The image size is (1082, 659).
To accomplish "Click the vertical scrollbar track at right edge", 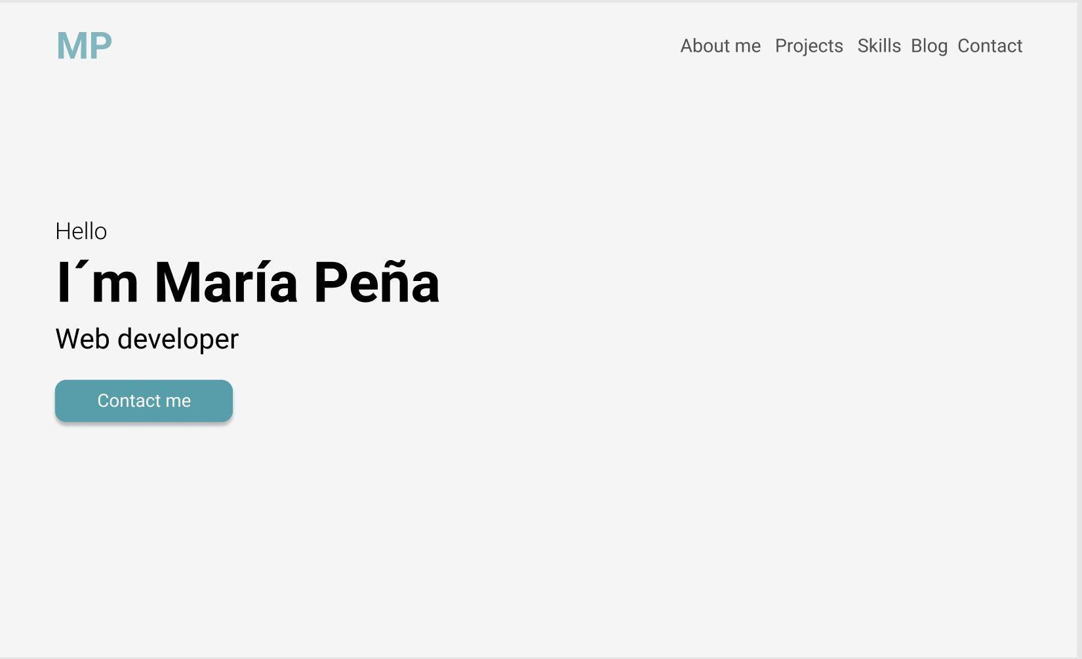I will [x=1079, y=329].
